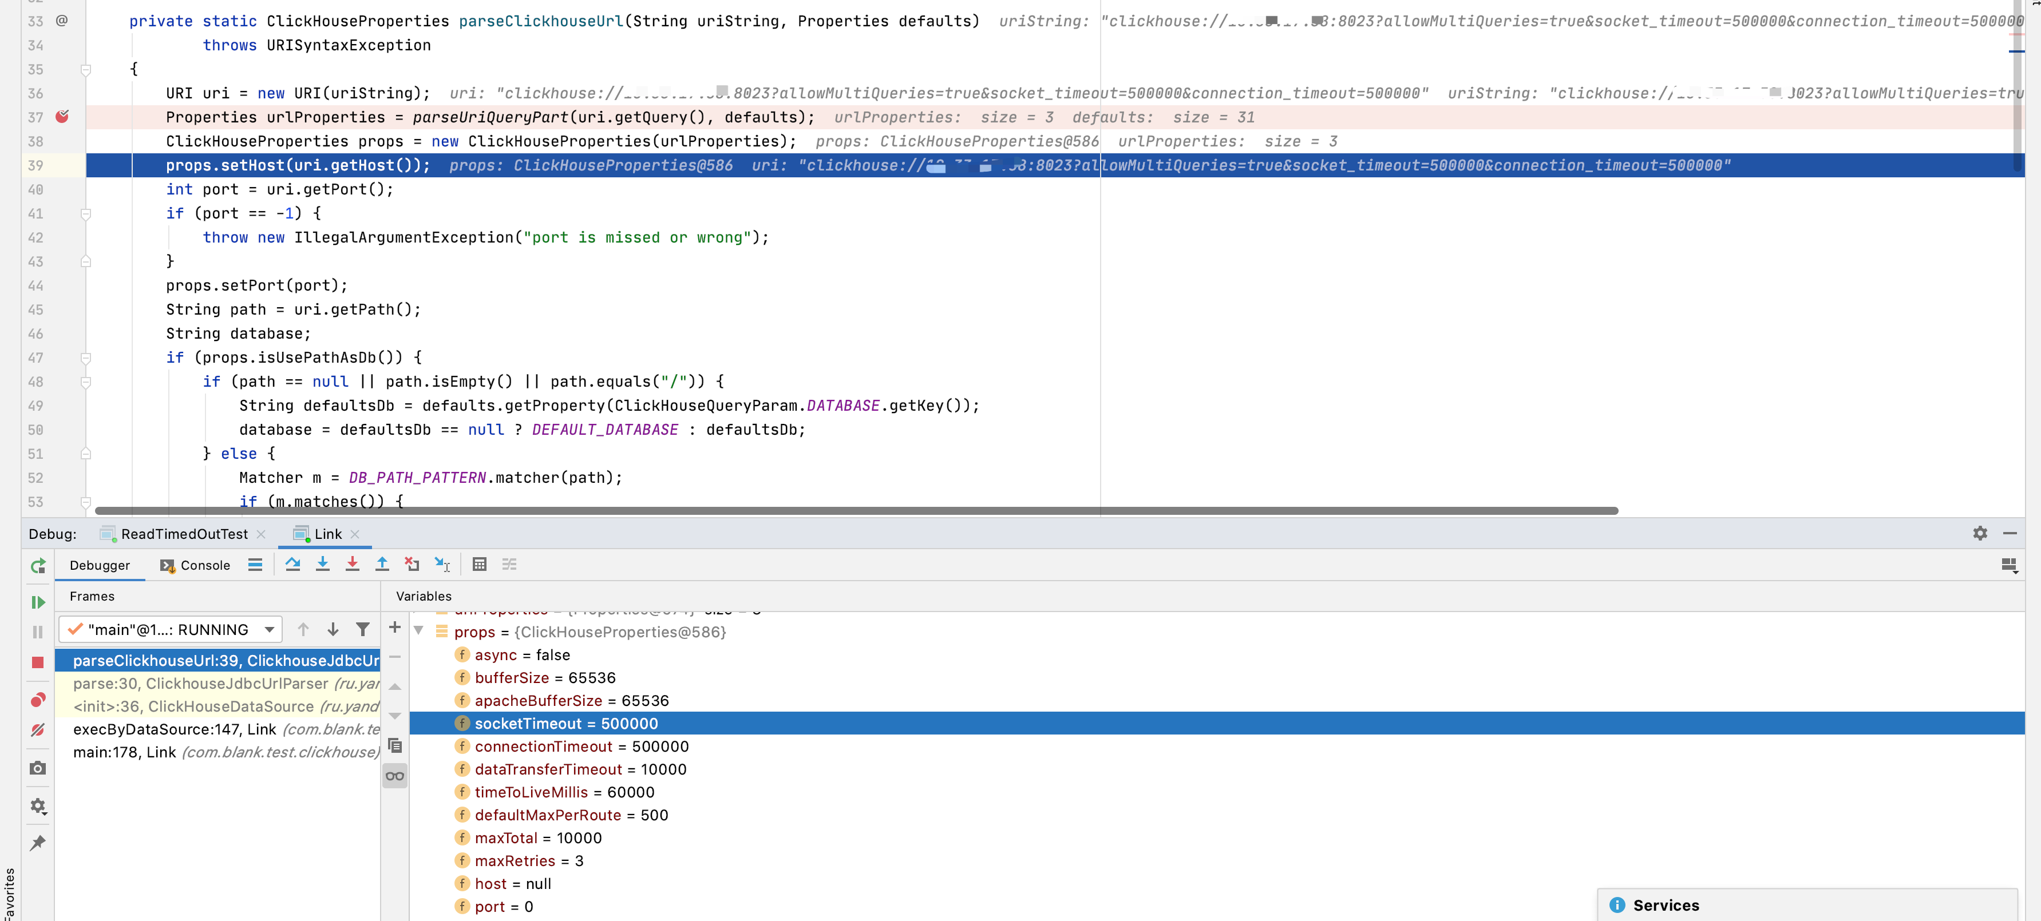Add a new watch with plus icon
Viewport: 2041px width, 921px height.
(394, 627)
